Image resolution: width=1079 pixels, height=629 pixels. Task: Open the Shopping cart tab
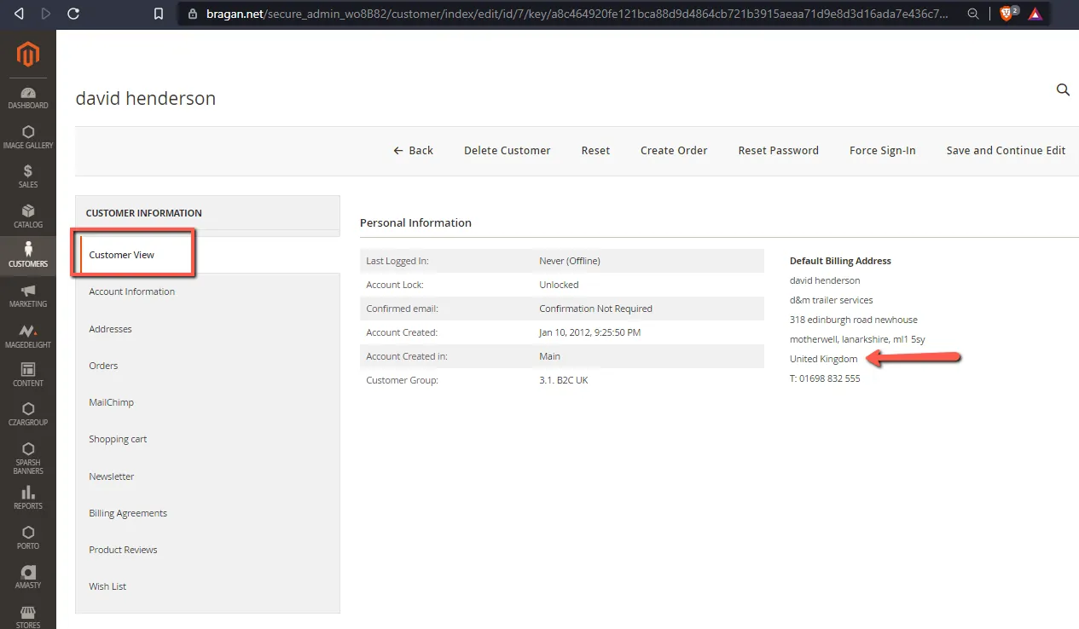pyautogui.click(x=118, y=439)
